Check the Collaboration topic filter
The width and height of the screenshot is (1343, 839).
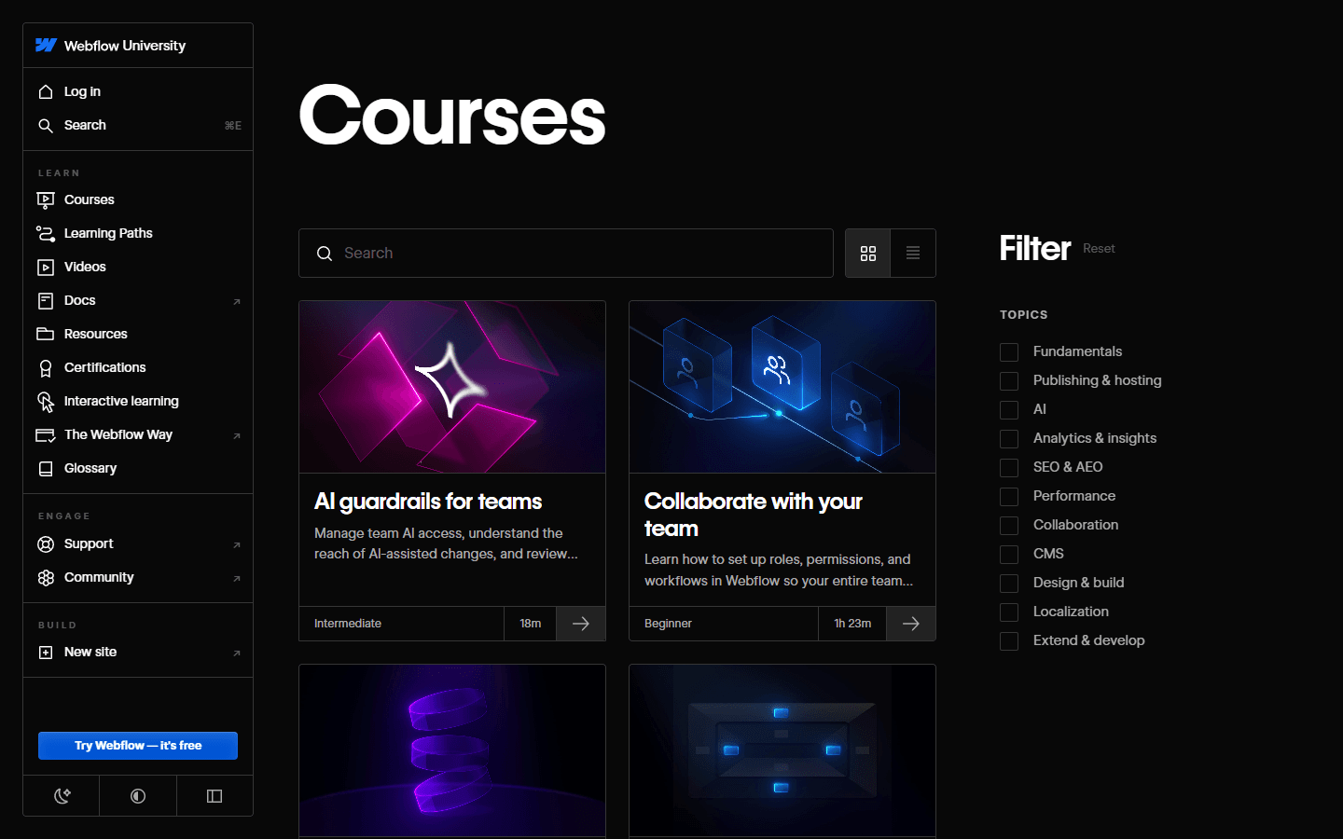(x=1009, y=526)
